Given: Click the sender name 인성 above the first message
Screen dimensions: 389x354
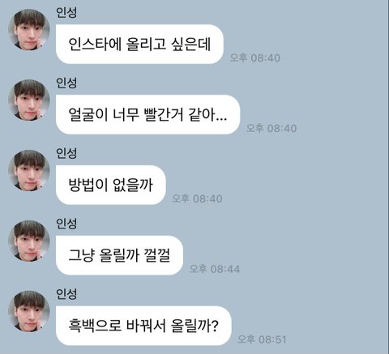Looking at the screenshot, I should [x=66, y=12].
